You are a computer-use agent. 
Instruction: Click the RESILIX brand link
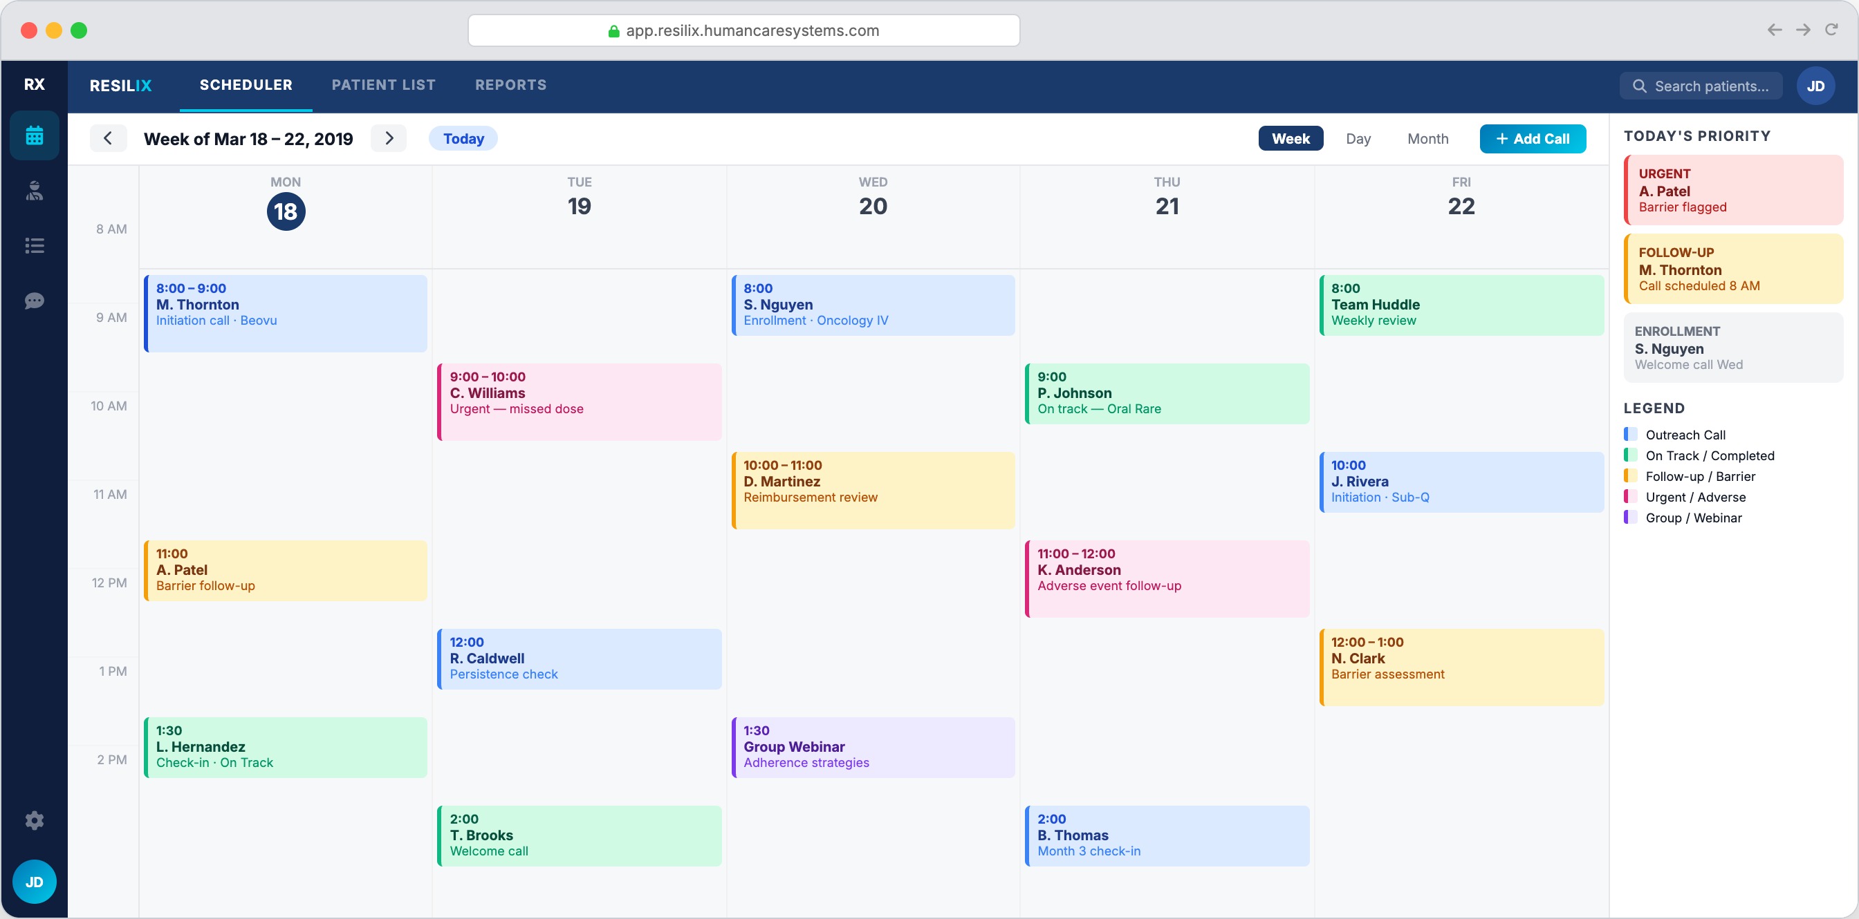(120, 86)
